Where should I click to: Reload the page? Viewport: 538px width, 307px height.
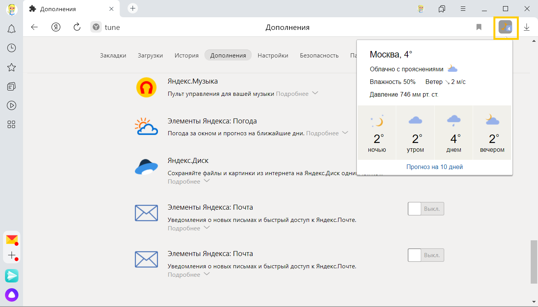tap(77, 27)
